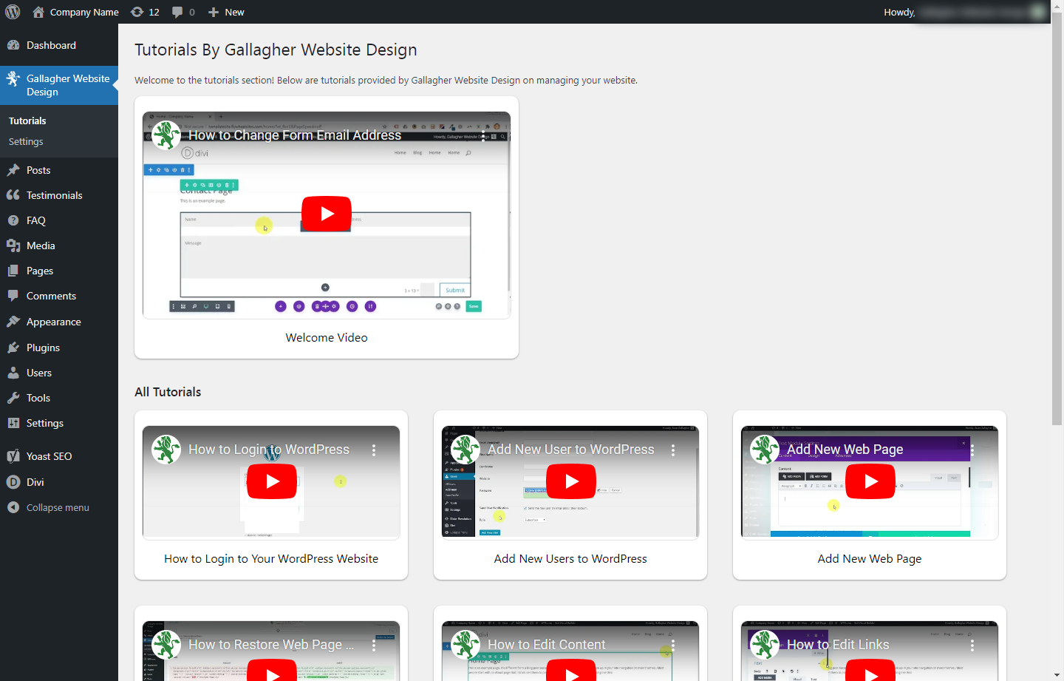This screenshot has height=681, width=1064.
Task: Play the How to Restore Web Page video
Action: pos(272,671)
